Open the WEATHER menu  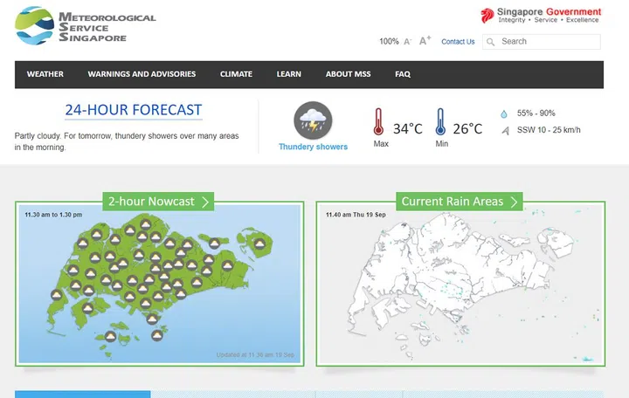pyautogui.click(x=45, y=74)
